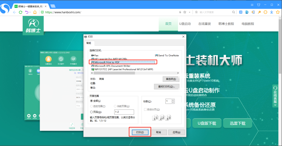Select the NPI1317CC HP LaserJet printer
Screen dimensions: 282x146
tap(122, 69)
